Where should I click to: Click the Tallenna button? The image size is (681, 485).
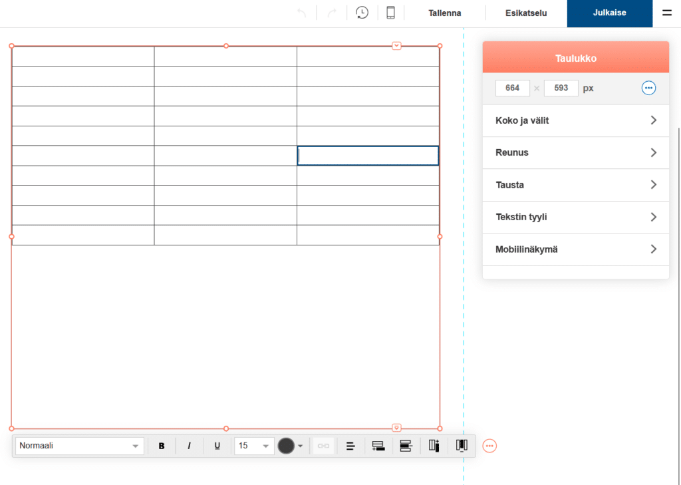tap(445, 13)
